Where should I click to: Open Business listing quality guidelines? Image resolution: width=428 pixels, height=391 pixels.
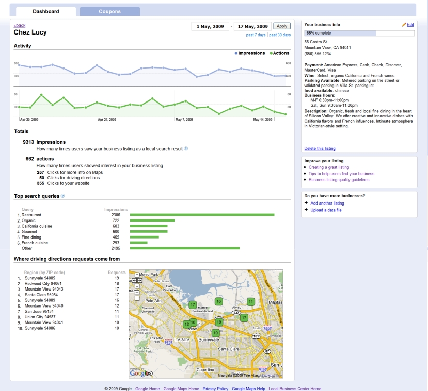[x=339, y=180]
